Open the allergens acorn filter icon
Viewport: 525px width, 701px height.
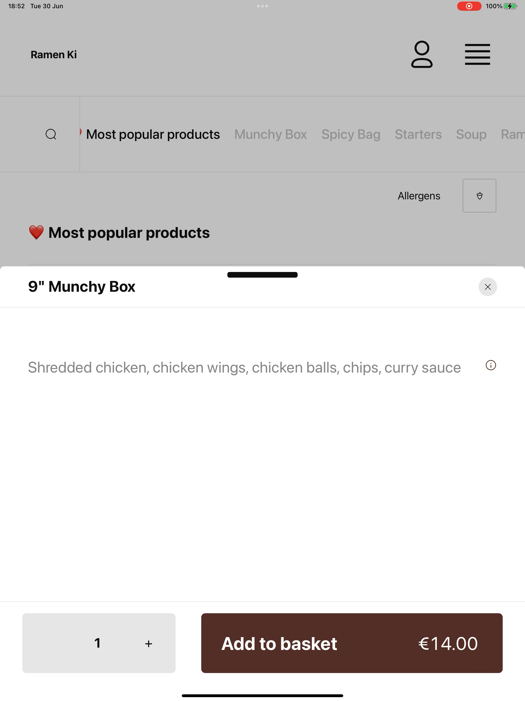pyautogui.click(x=479, y=196)
